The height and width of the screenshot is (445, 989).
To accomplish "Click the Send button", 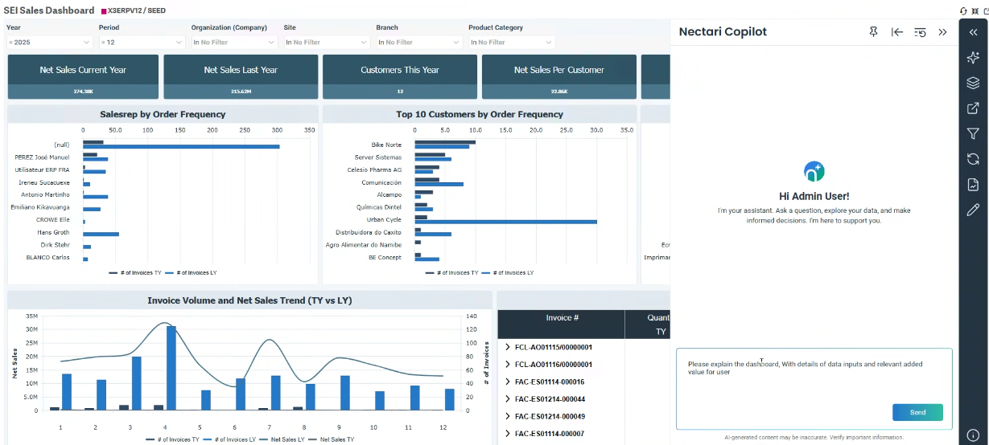I will pos(917,412).
